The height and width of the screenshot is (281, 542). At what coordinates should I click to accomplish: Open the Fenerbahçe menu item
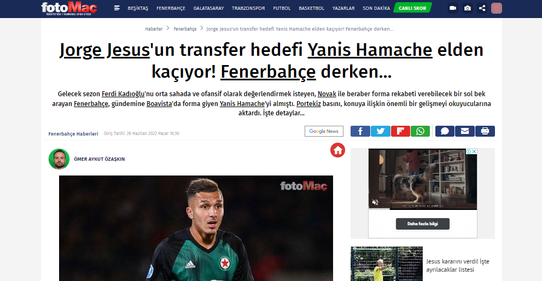[171, 8]
